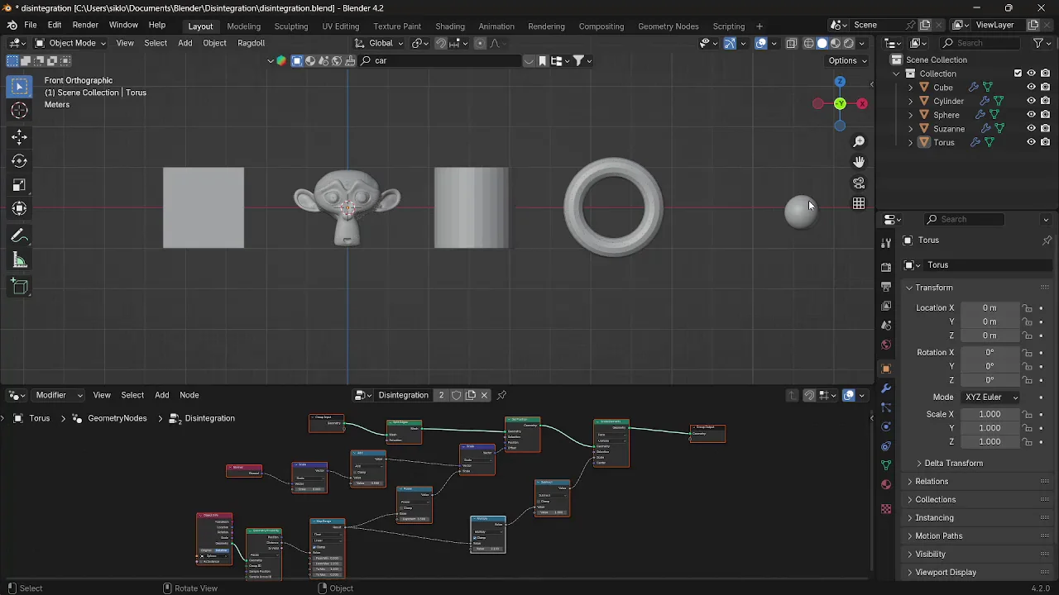Disable Cube visibility in outliner
Image resolution: width=1059 pixels, height=595 pixels.
(1031, 87)
